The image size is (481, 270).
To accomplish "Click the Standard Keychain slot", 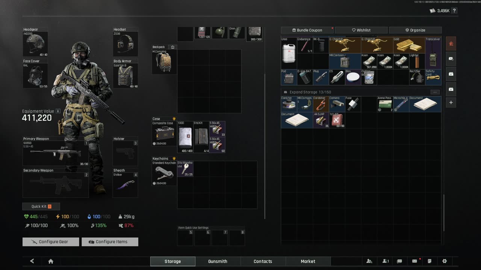I will (164, 173).
